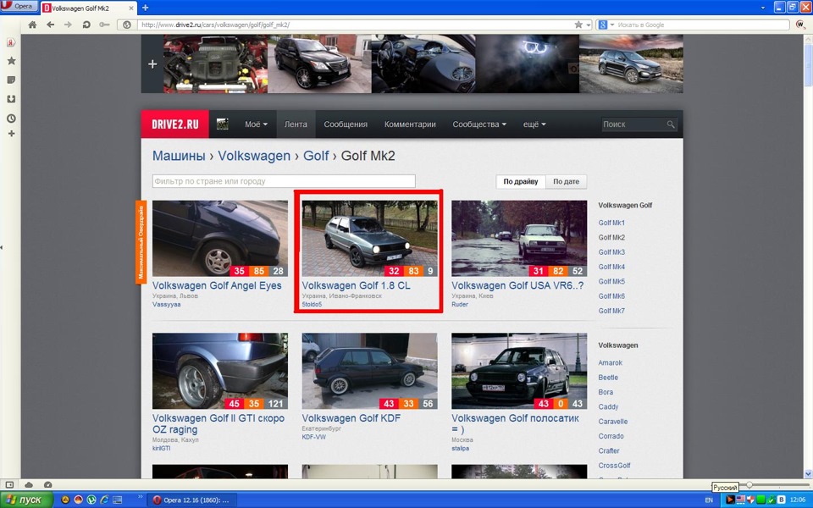Click the user avatar icon in Drive2 navbar
Image resolution: width=813 pixels, height=508 pixels.
(x=223, y=124)
